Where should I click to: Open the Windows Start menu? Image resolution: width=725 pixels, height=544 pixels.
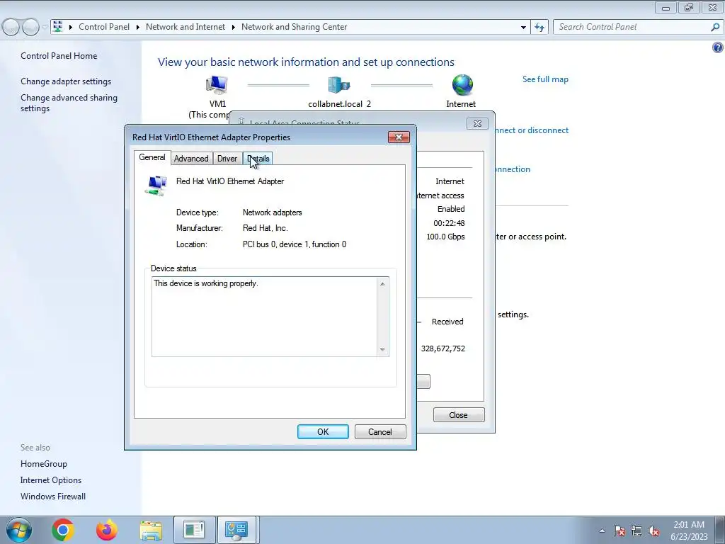pos(18,530)
